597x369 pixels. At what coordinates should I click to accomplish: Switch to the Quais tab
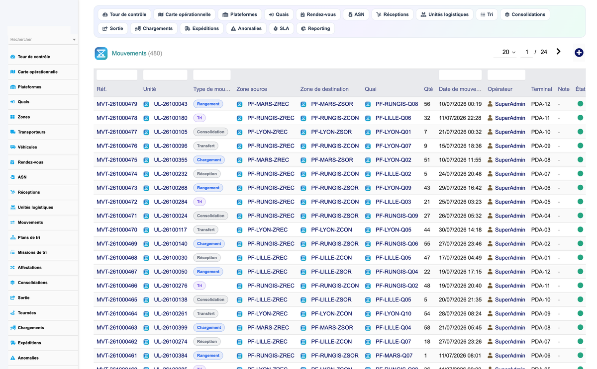(x=279, y=14)
